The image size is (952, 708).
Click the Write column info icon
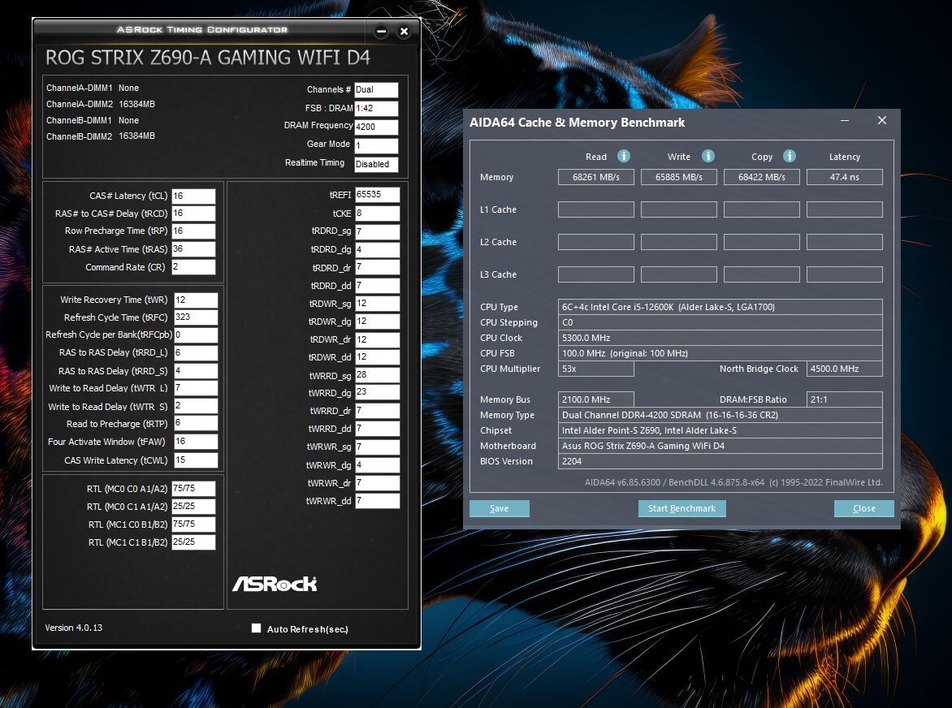click(708, 156)
